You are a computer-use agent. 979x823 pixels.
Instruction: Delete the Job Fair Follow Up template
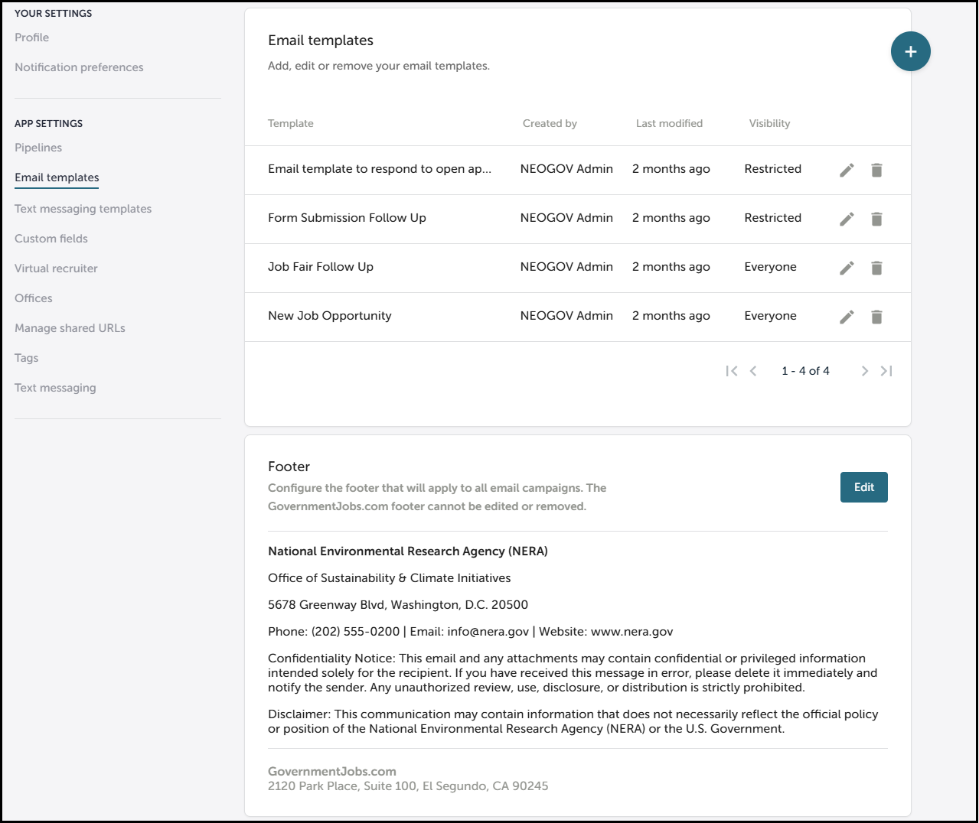pos(876,268)
